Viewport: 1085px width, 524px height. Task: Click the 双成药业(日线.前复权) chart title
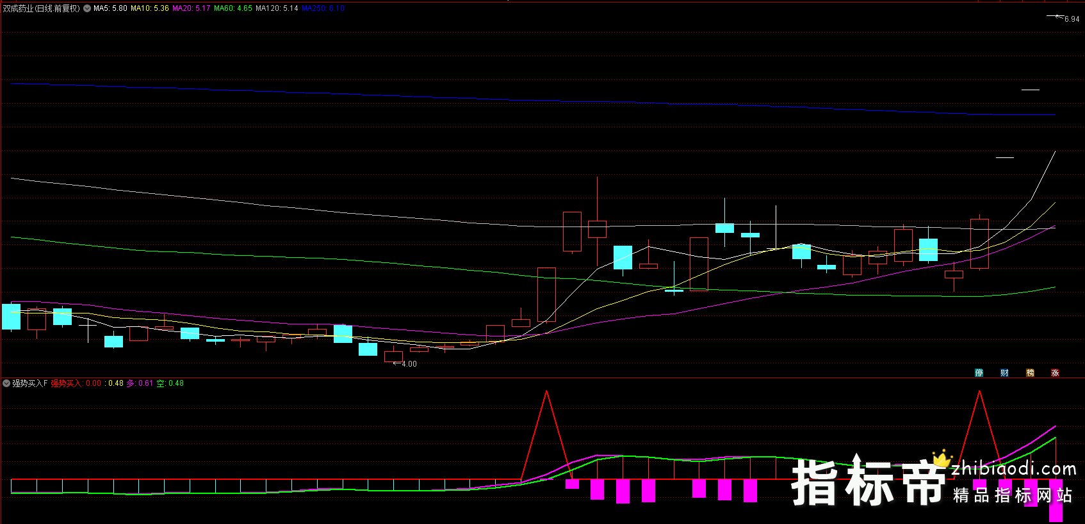click(42, 8)
